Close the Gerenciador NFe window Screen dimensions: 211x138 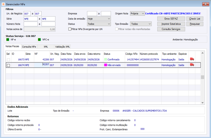tap(205, 4)
